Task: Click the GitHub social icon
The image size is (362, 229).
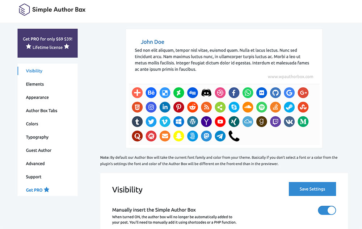Action: (275, 93)
